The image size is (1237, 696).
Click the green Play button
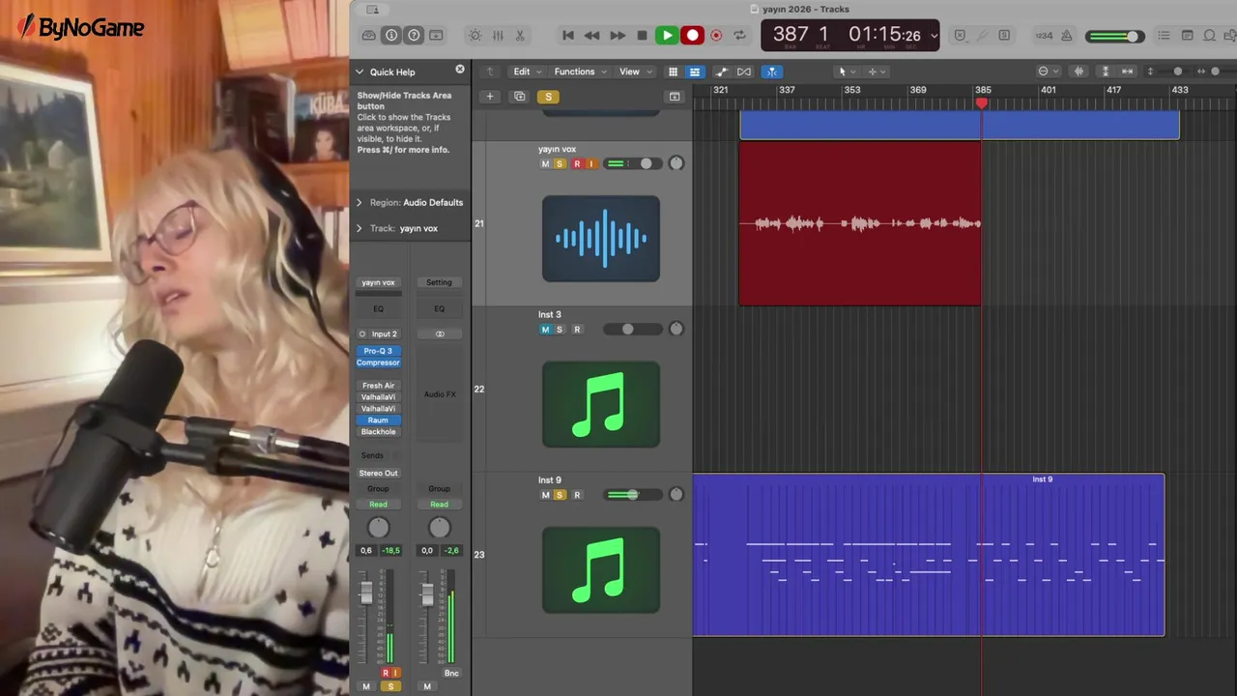point(667,36)
